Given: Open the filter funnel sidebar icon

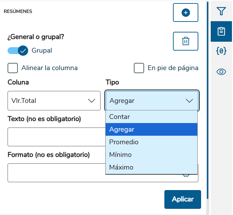Looking at the screenshot, I should click(x=221, y=11).
